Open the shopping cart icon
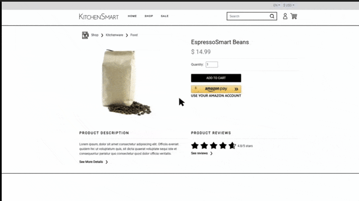Screen dimensions: 359x201 click(294, 16)
